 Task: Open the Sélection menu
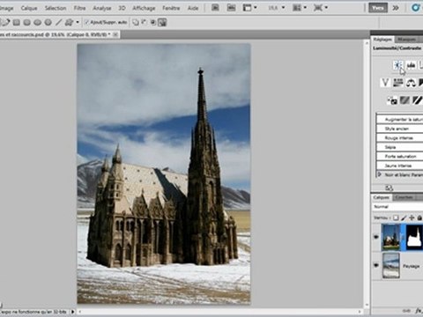tap(56, 8)
